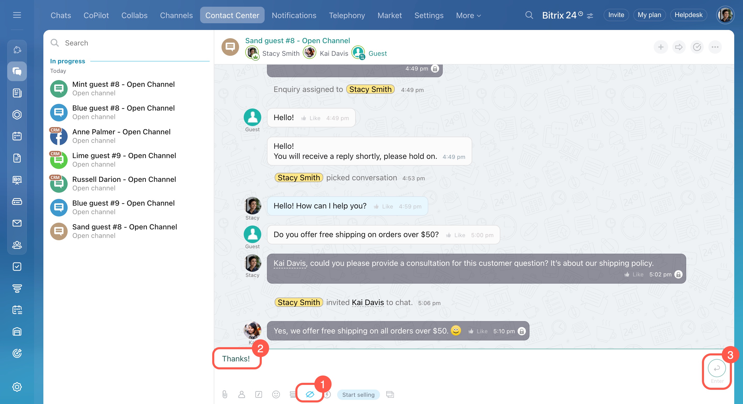Click the Kai Davis mention in invited message
Viewport: 743px width, 404px height.
[x=368, y=302]
